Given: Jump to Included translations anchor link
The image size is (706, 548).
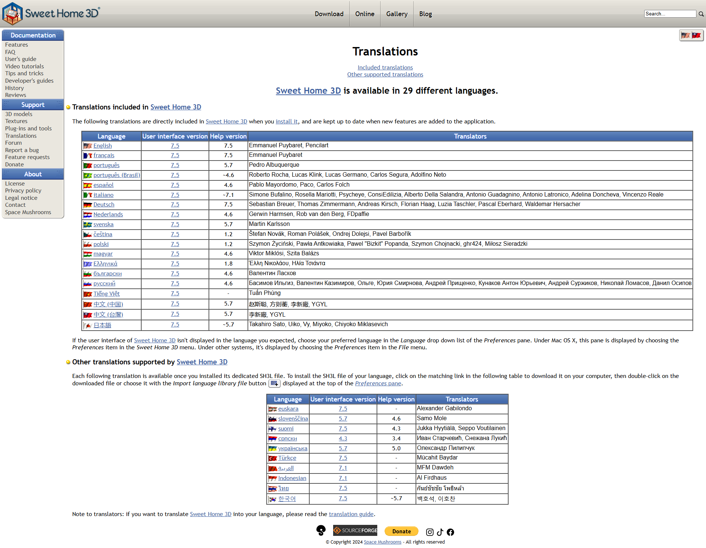Looking at the screenshot, I should click(385, 68).
